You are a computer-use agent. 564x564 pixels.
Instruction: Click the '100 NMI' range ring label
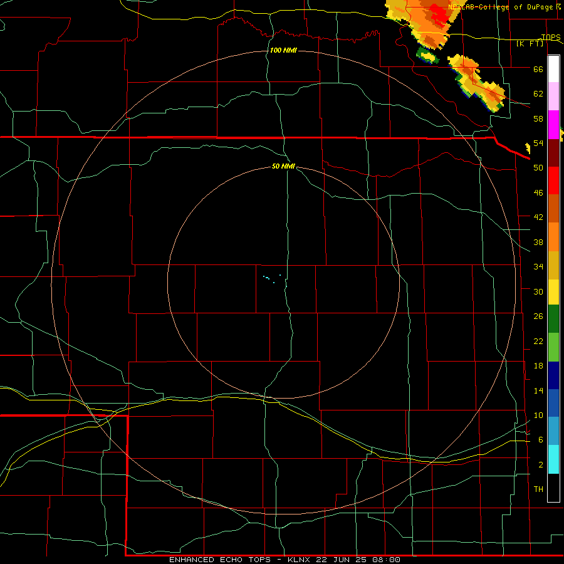point(283,50)
